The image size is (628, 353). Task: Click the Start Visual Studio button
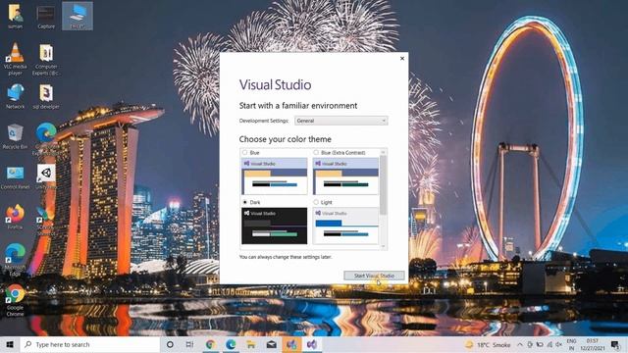pos(374,276)
